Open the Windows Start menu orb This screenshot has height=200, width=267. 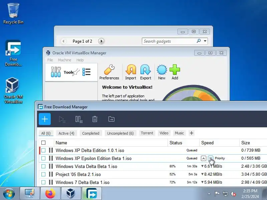pyautogui.click(x=9, y=193)
